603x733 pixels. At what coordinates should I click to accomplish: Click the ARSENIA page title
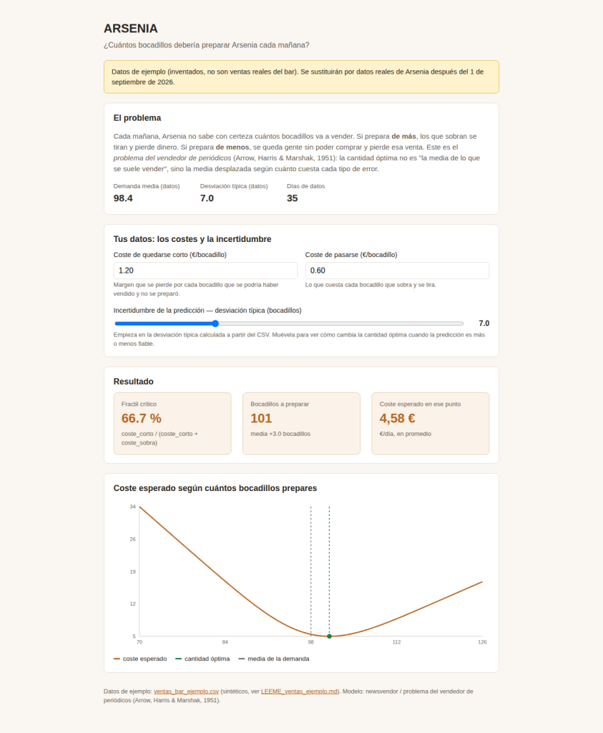click(131, 29)
